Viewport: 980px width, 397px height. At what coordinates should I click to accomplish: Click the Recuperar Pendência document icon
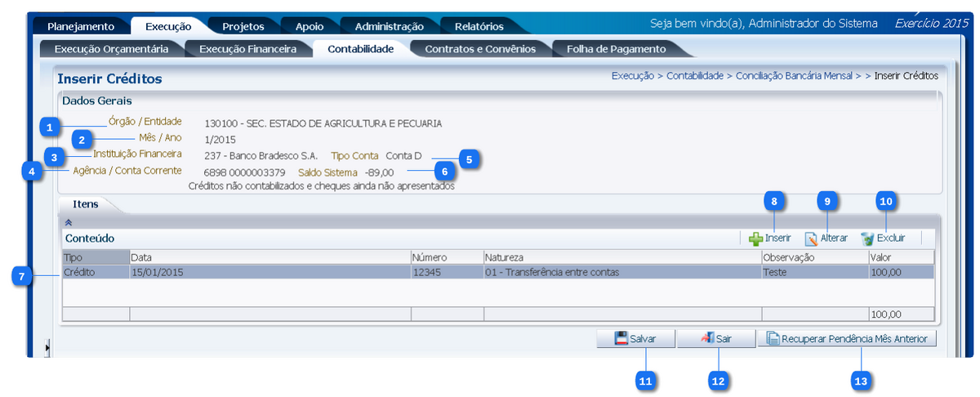[773, 338]
